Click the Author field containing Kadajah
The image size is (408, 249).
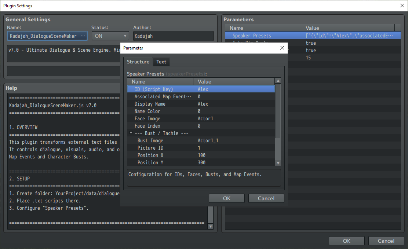click(174, 36)
